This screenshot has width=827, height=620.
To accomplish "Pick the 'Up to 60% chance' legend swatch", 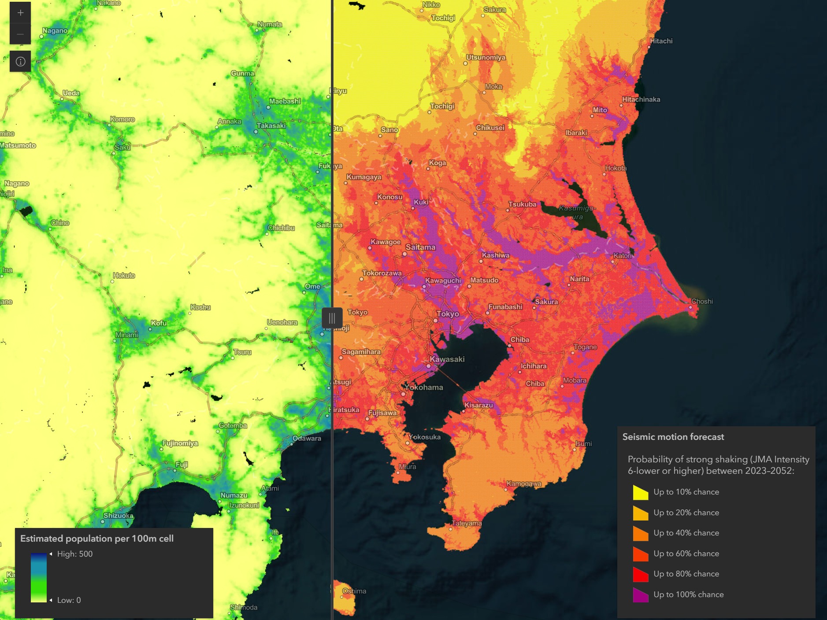I will tap(640, 554).
